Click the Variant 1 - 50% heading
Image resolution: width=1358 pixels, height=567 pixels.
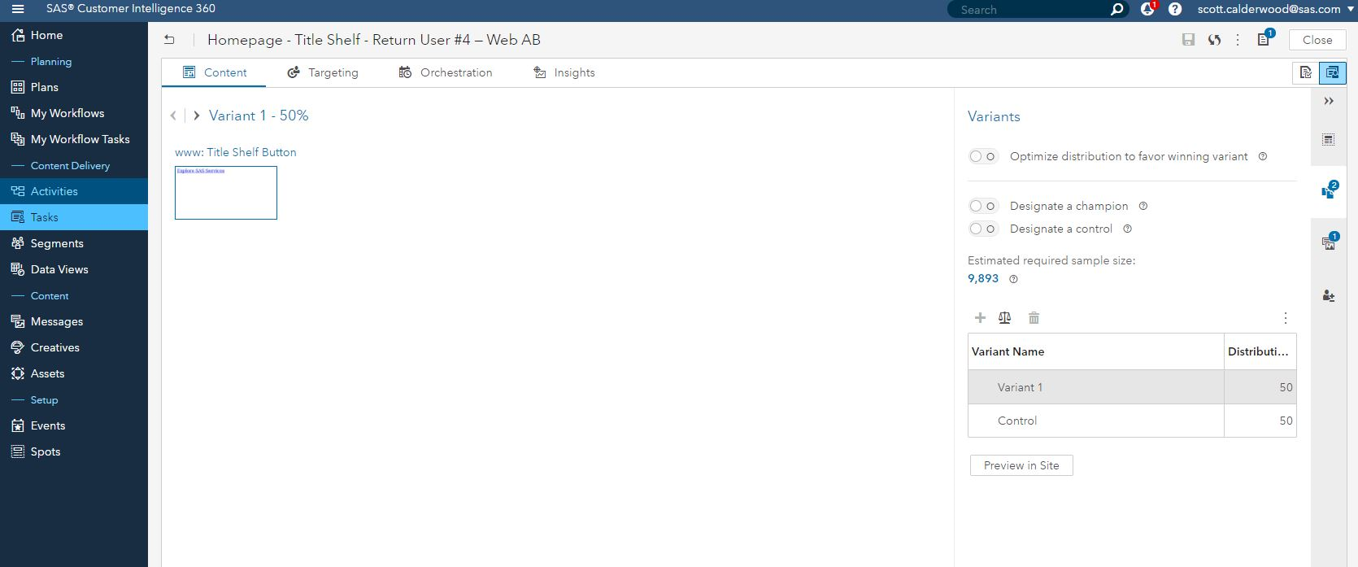tap(259, 116)
